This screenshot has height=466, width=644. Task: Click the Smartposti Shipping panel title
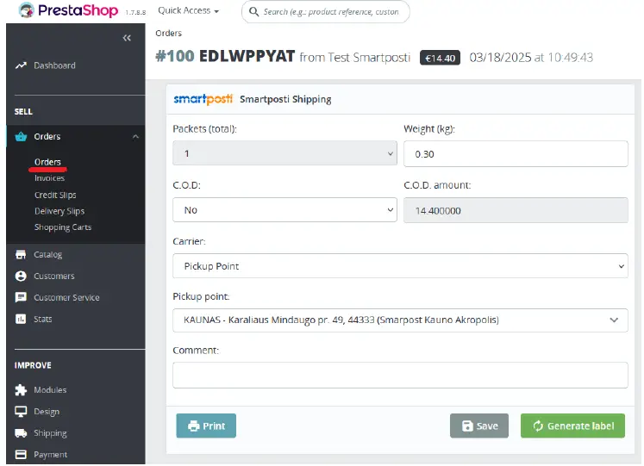point(285,99)
